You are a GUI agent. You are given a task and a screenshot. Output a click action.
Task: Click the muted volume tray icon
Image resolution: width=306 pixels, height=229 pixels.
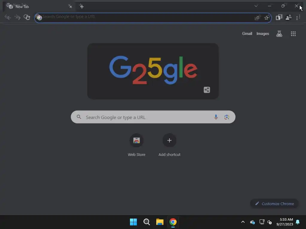pos(270,222)
